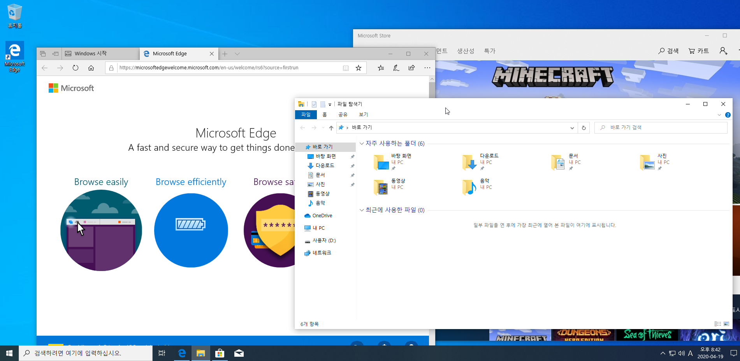Open Edge Settings and more menu

(x=427, y=68)
